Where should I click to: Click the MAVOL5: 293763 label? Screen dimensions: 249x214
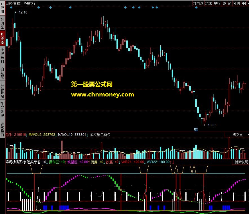(42, 135)
